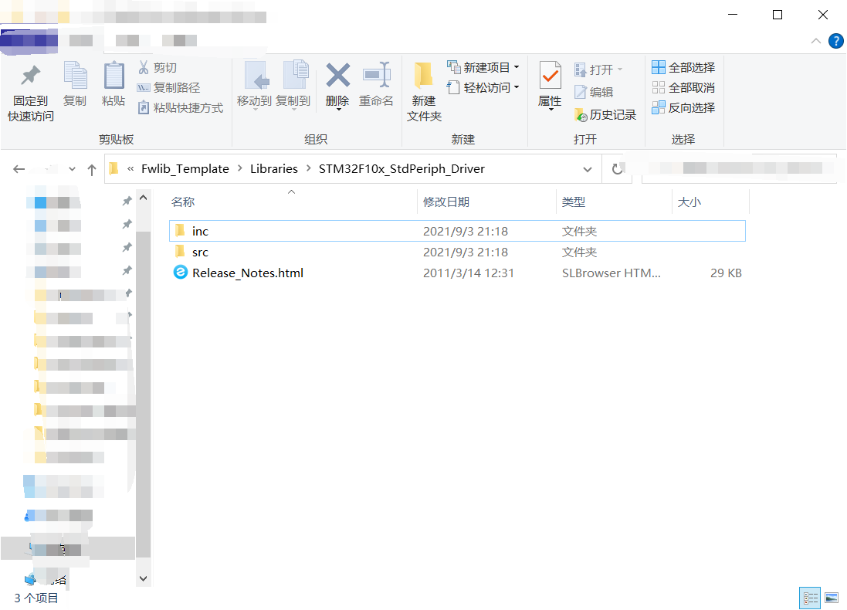The image size is (847, 610).
Task: Click Select all (全部选择)
Action: click(x=683, y=67)
